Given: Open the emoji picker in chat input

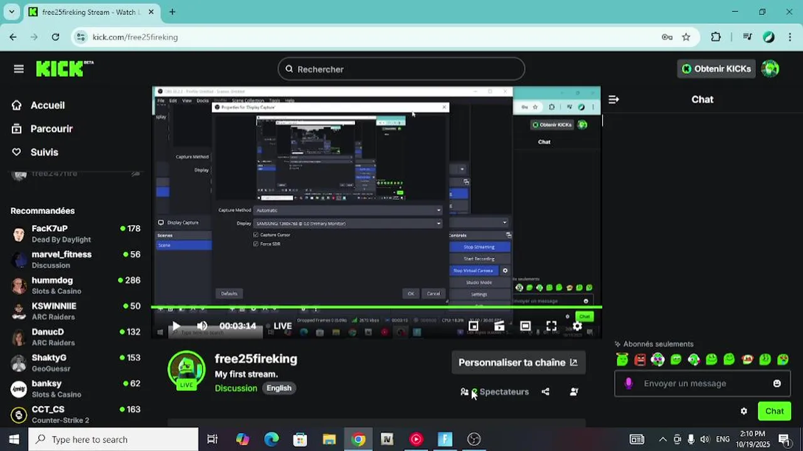Looking at the screenshot, I should pos(777,383).
